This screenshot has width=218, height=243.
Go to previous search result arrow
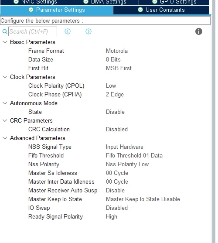point(68,31)
